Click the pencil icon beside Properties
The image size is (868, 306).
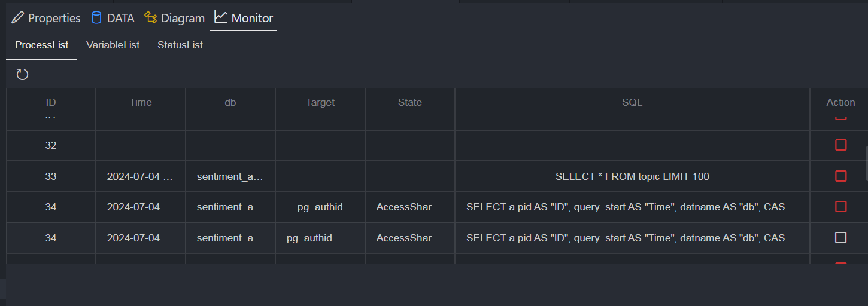pos(18,18)
